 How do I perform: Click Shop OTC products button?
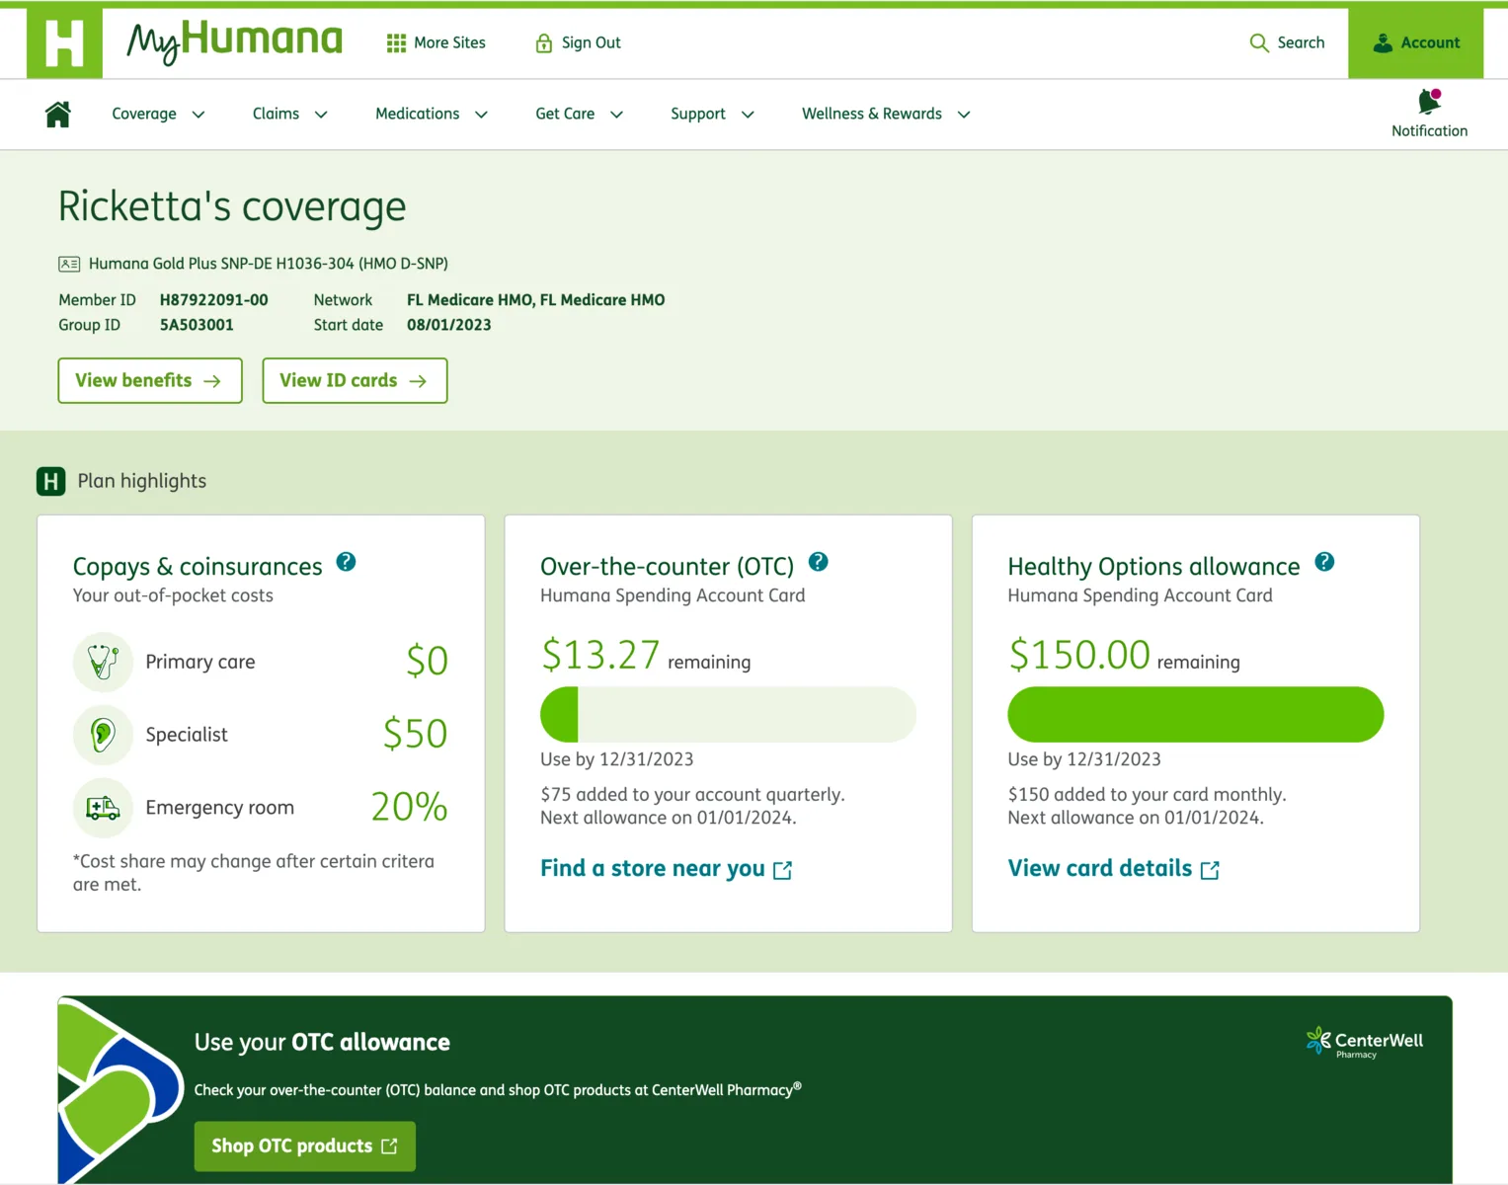(x=304, y=1146)
